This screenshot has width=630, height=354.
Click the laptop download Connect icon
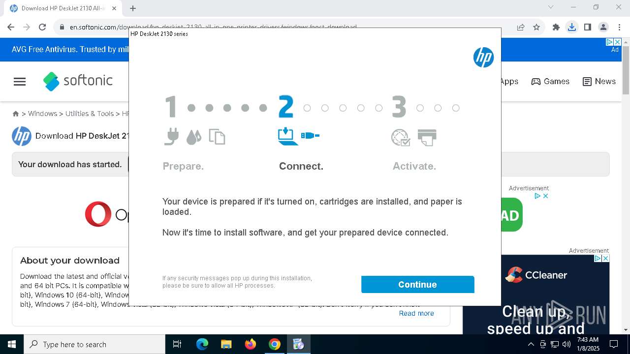288,137
